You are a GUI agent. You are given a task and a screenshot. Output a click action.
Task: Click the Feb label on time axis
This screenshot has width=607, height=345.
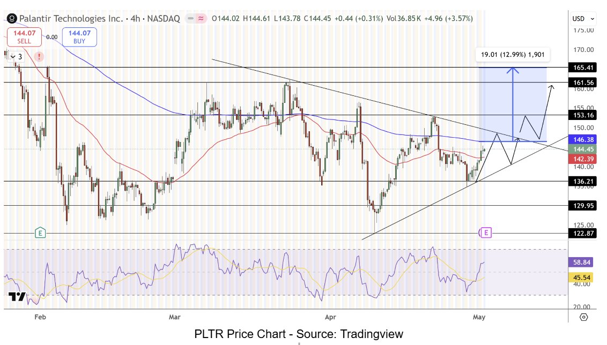(40, 317)
